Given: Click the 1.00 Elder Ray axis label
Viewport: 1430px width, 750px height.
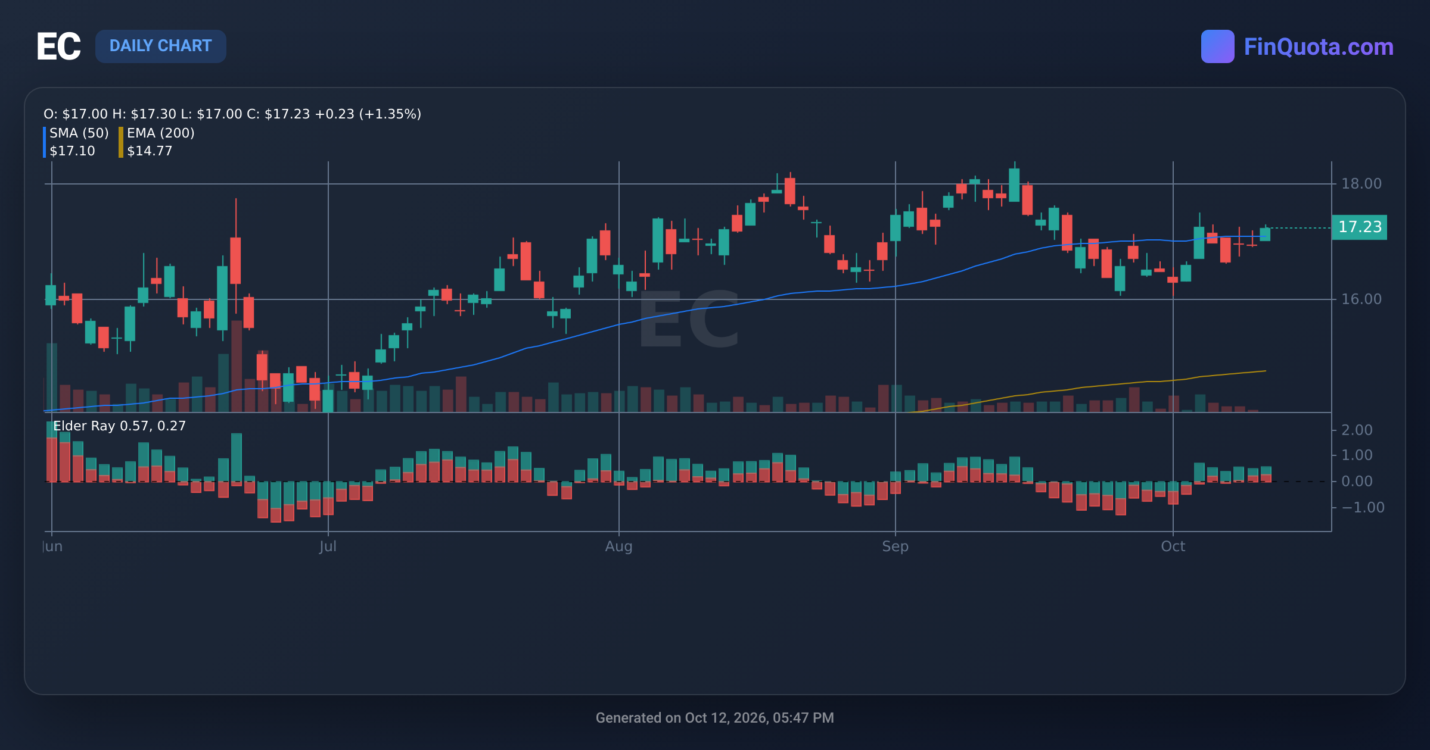Looking at the screenshot, I should pyautogui.click(x=1357, y=455).
